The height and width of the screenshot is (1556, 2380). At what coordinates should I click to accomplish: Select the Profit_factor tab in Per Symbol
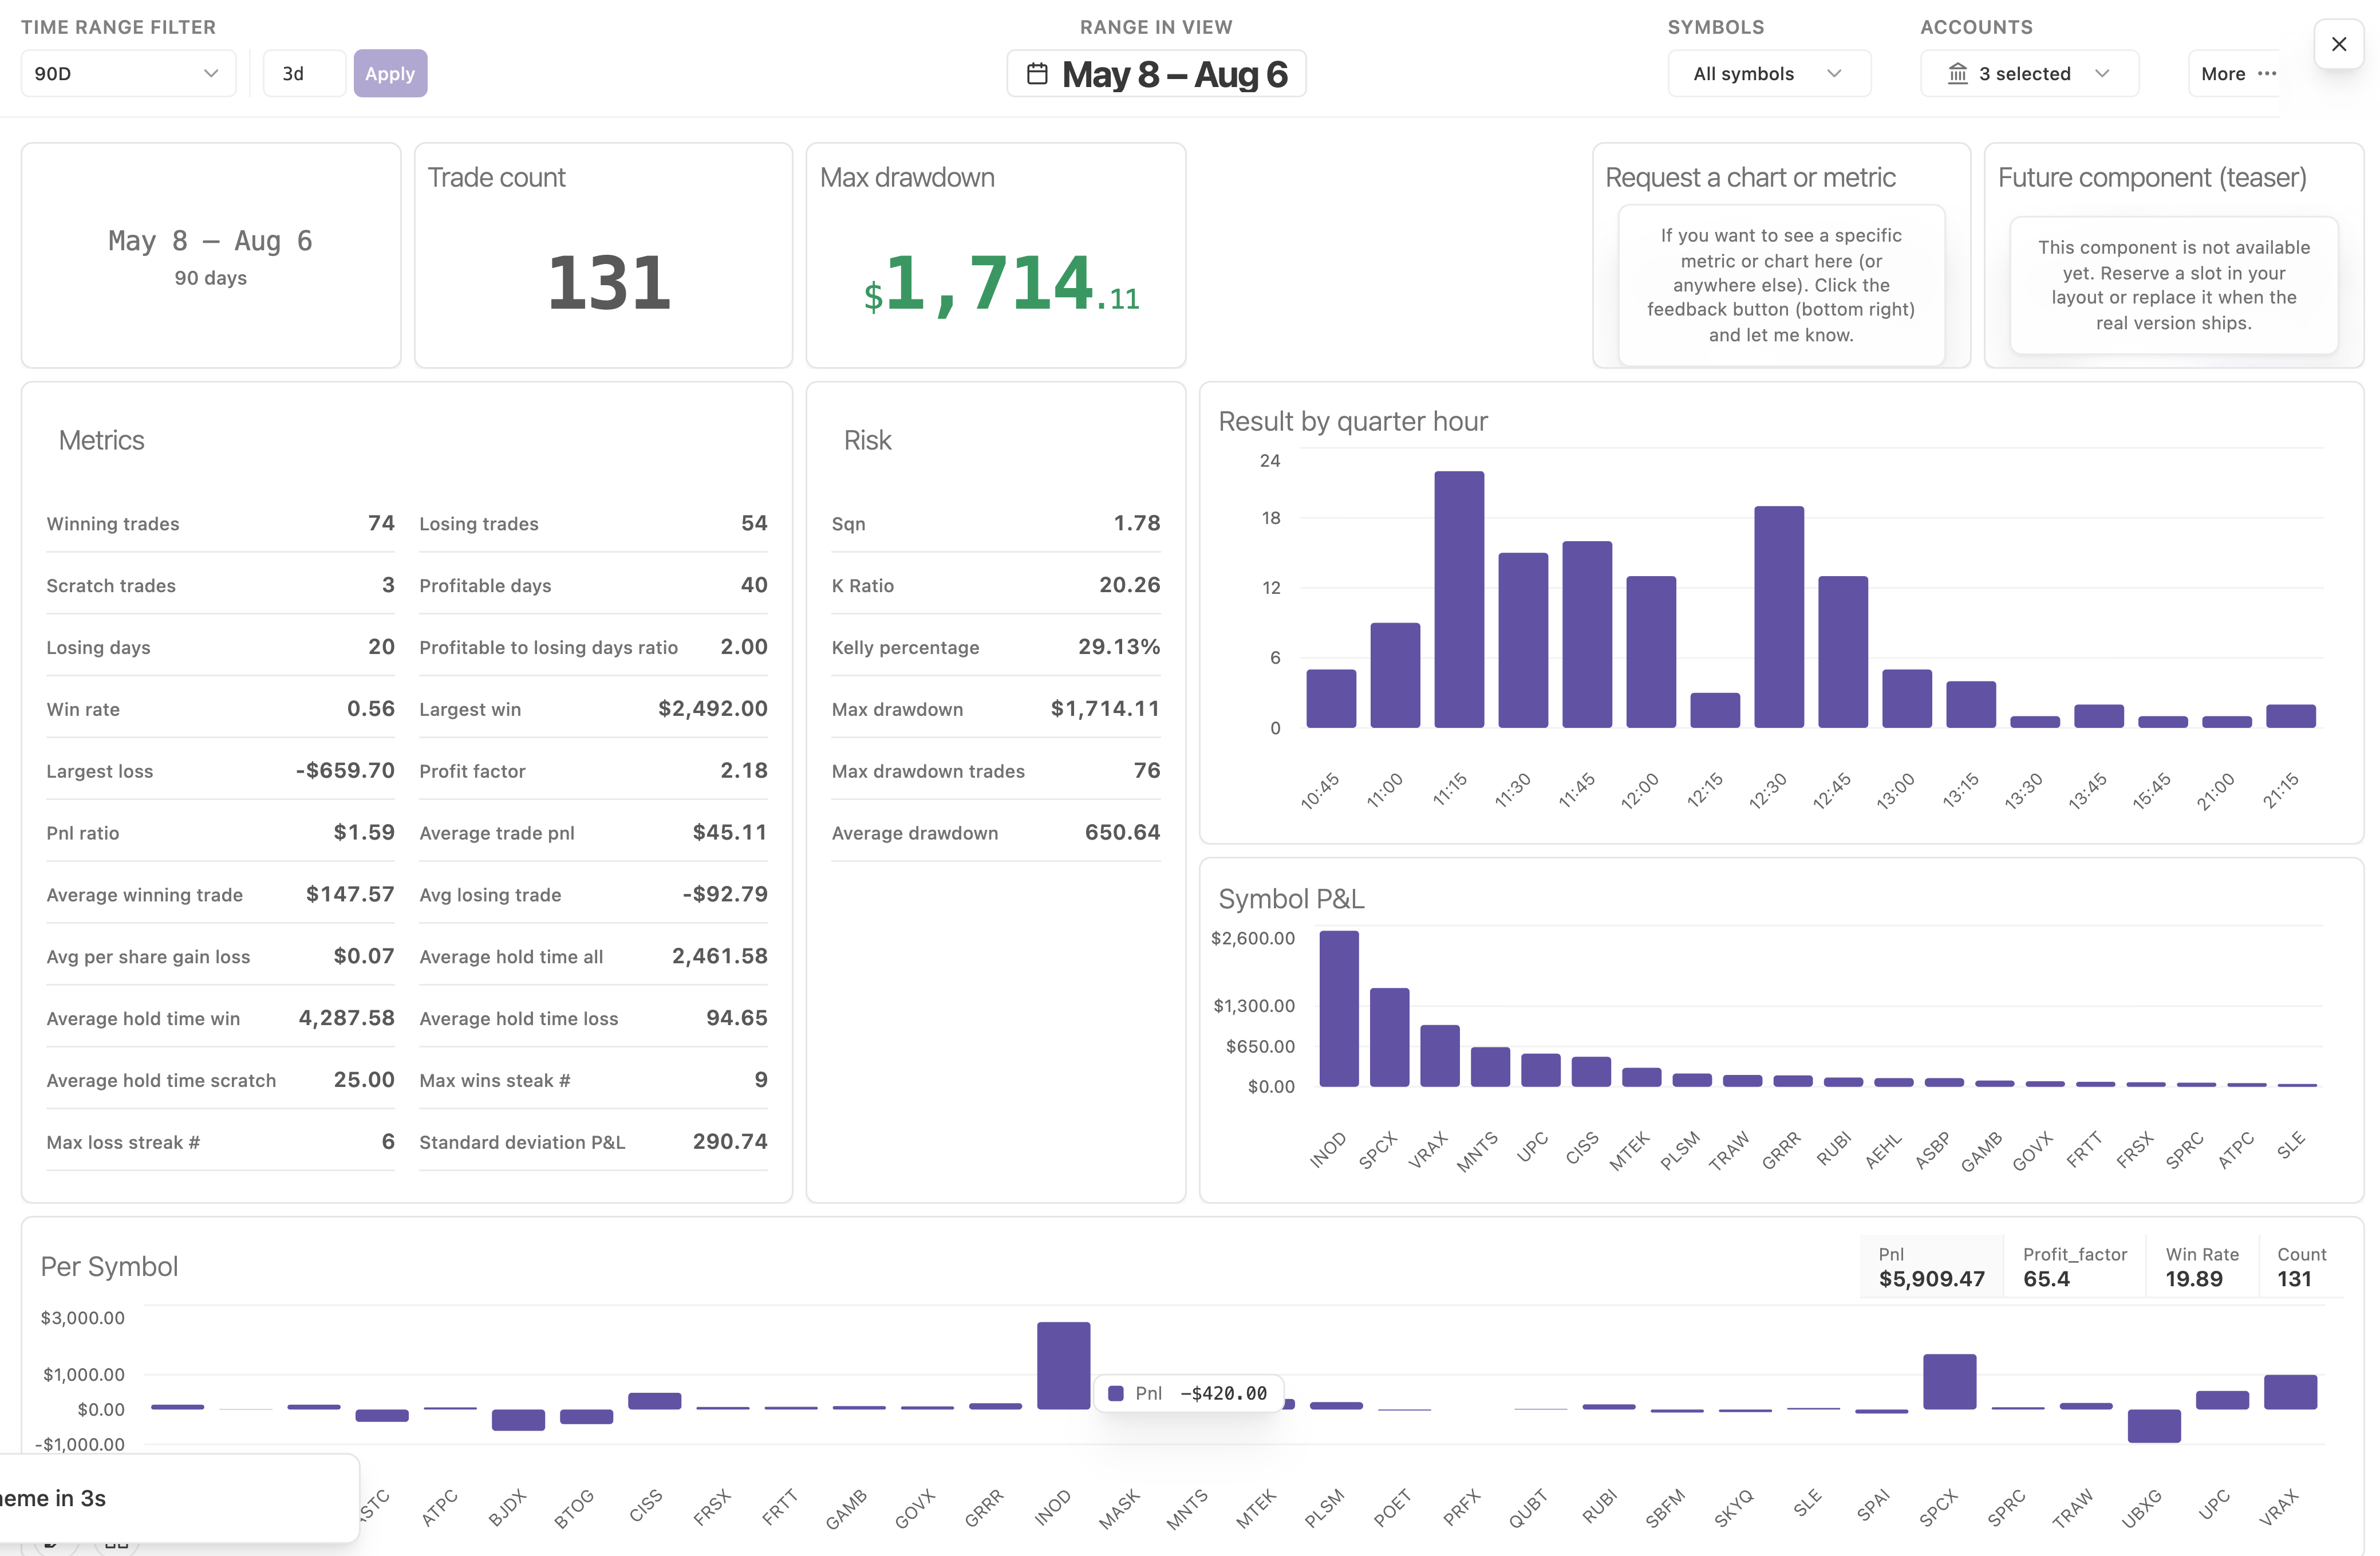point(2074,1267)
